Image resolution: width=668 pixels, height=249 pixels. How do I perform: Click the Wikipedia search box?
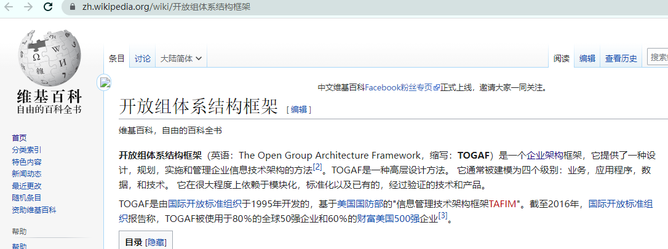[658, 57]
